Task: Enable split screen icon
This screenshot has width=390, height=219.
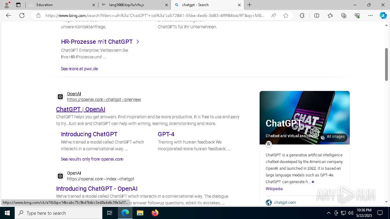Action: 317,16
